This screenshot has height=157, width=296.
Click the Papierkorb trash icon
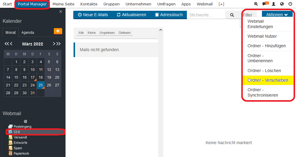10,153
